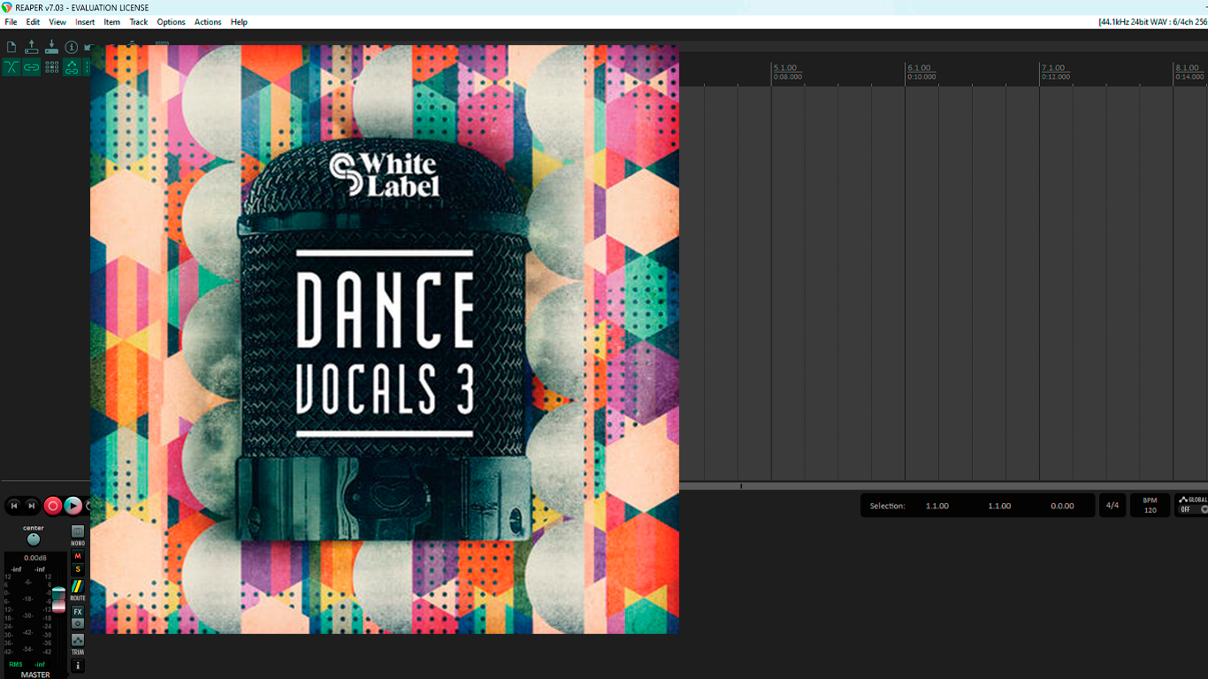
Task: Solo the master track
Action: (x=78, y=569)
